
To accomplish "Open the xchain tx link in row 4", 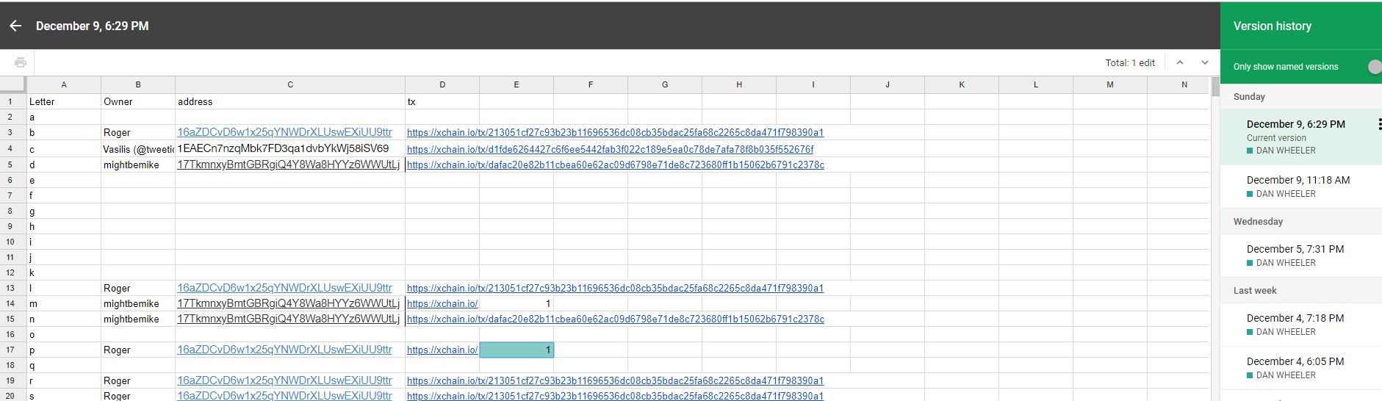I will pyautogui.click(x=610, y=149).
